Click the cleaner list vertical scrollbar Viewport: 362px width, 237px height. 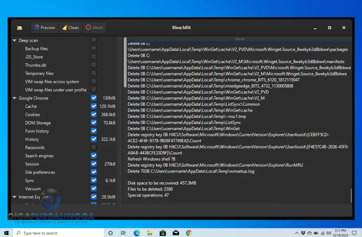click(x=125, y=62)
